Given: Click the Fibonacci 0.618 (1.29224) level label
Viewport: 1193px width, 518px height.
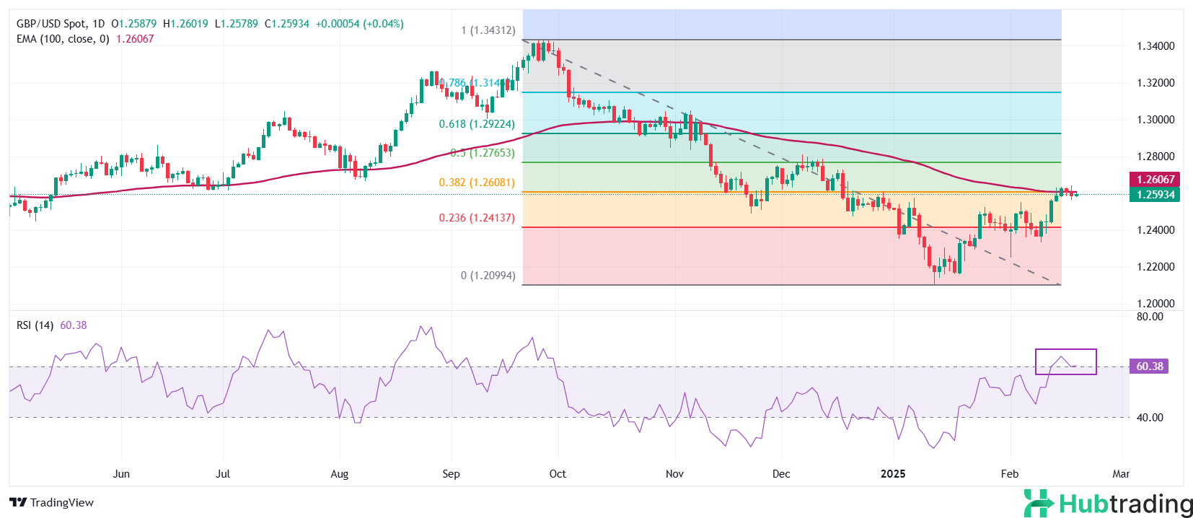Looking at the screenshot, I should pos(477,124).
